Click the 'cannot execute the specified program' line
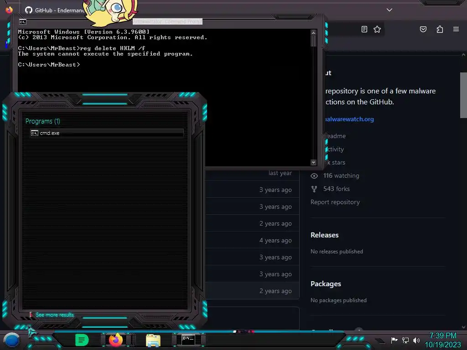 pyautogui.click(x=105, y=54)
